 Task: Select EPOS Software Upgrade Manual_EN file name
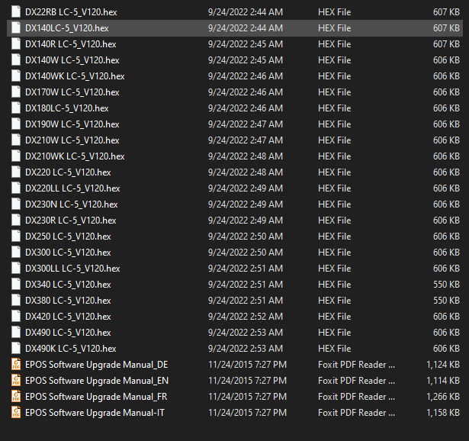[97, 381]
